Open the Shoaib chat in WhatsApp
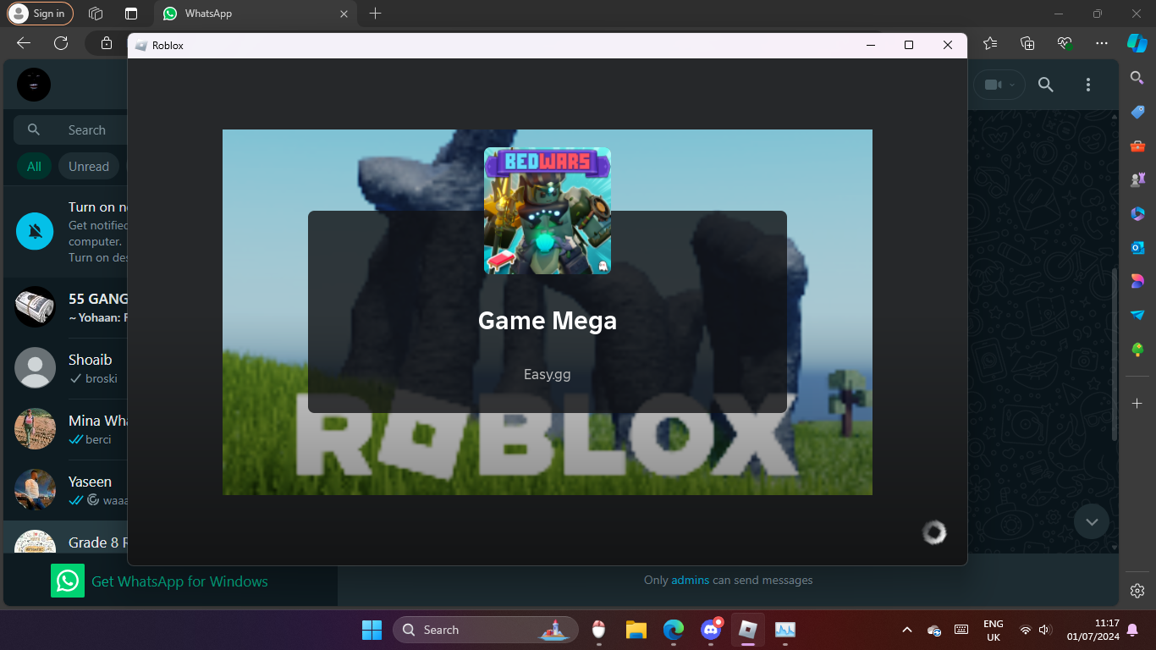Viewport: 1156px width, 650px height. coord(66,368)
